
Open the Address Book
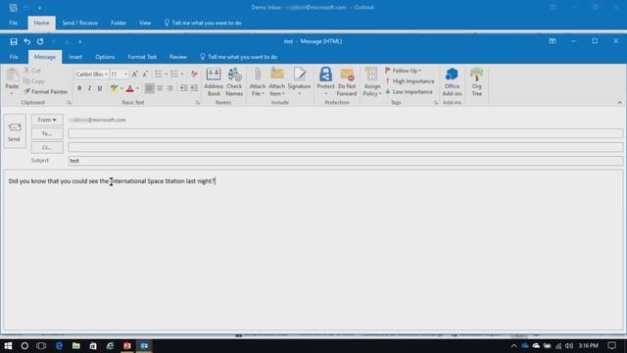point(214,82)
